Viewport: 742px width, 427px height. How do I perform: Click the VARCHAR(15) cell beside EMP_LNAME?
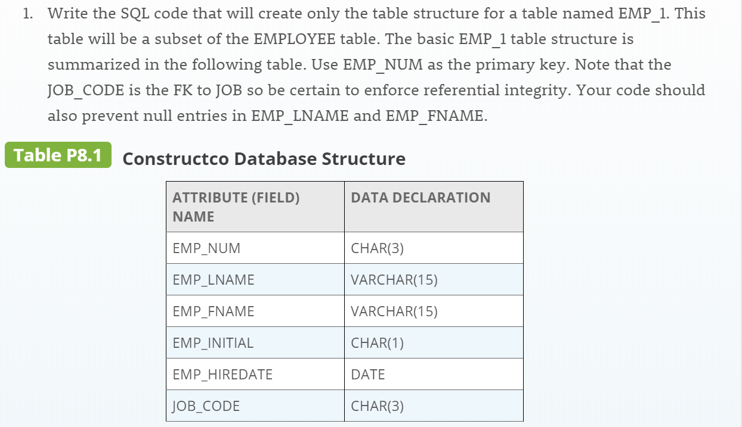click(434, 280)
